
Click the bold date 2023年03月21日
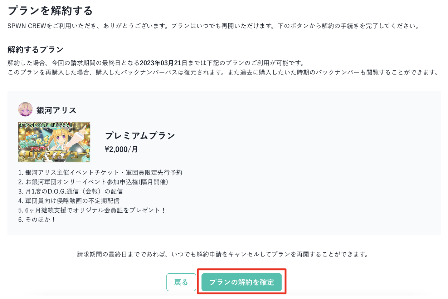point(164,63)
